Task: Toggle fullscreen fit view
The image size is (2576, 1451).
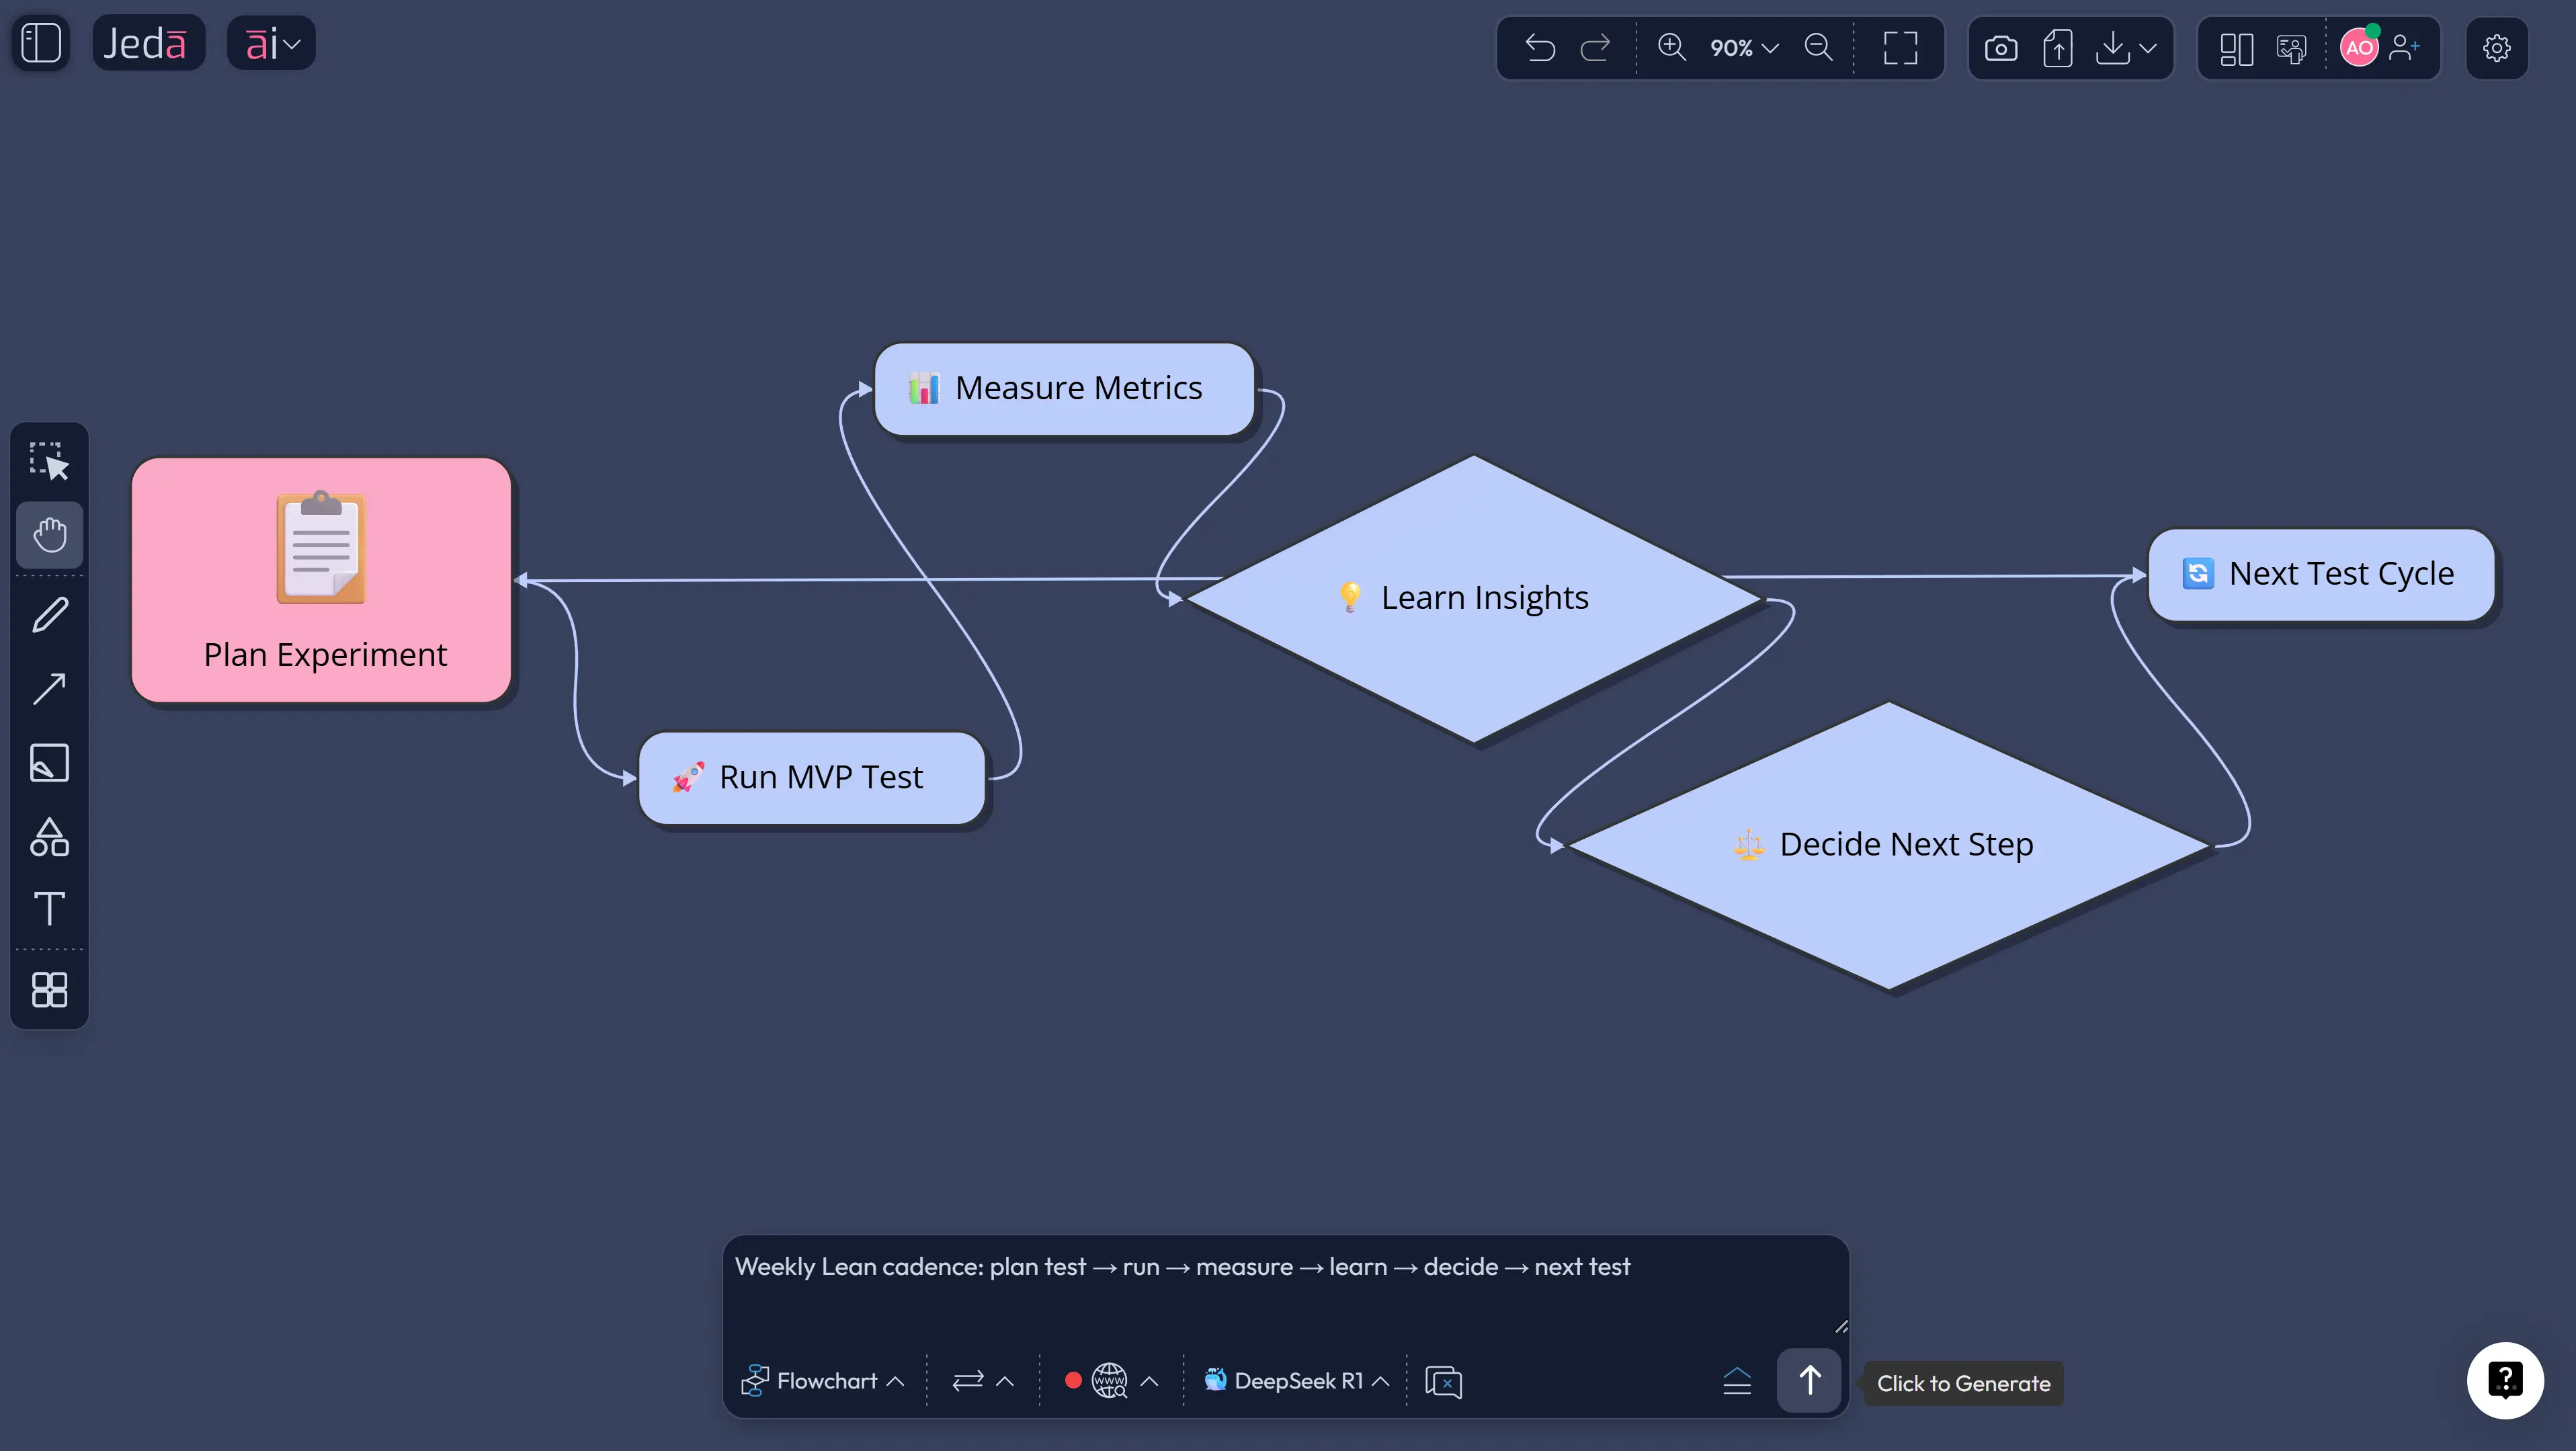Action: point(1899,48)
